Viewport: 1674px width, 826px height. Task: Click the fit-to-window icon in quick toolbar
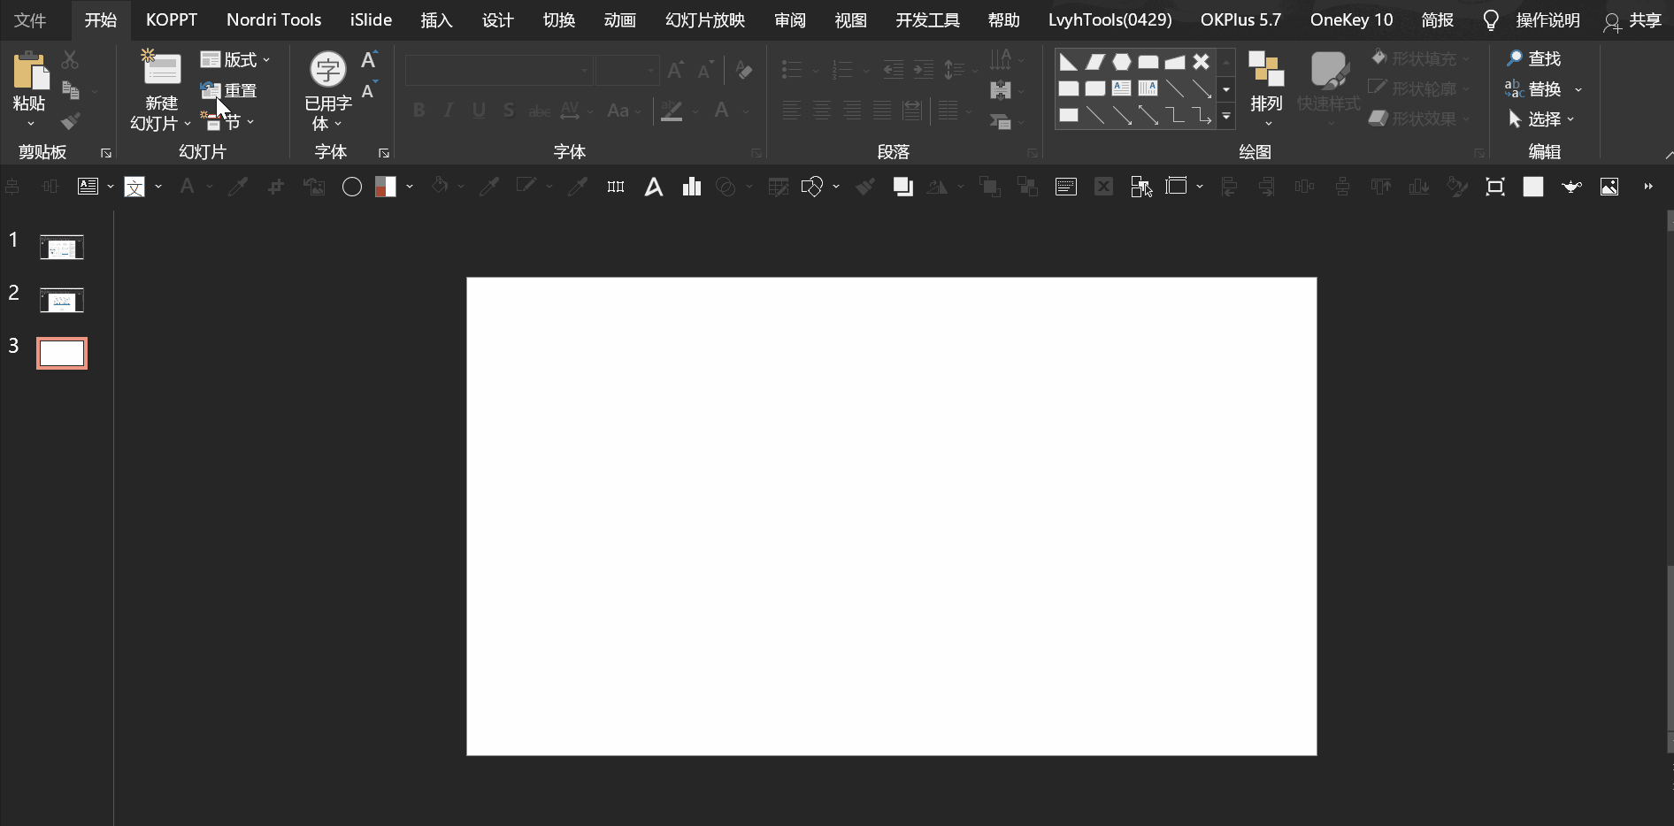[1495, 187]
